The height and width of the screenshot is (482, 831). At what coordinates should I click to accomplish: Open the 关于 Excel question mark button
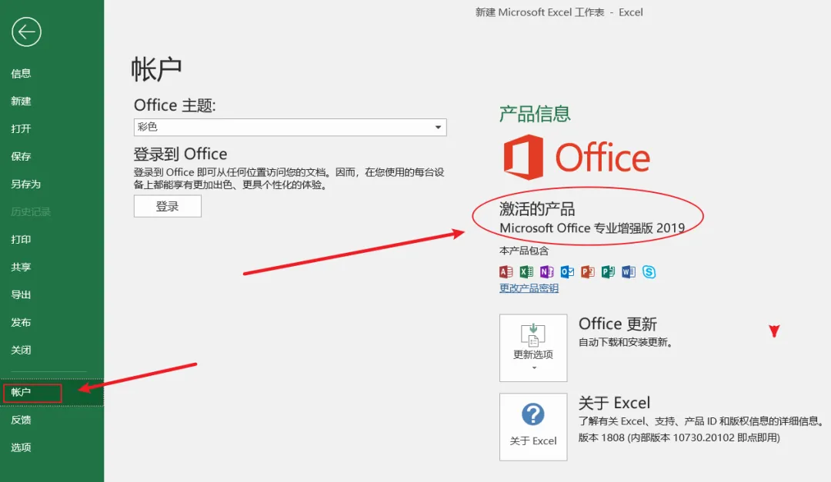(x=533, y=427)
